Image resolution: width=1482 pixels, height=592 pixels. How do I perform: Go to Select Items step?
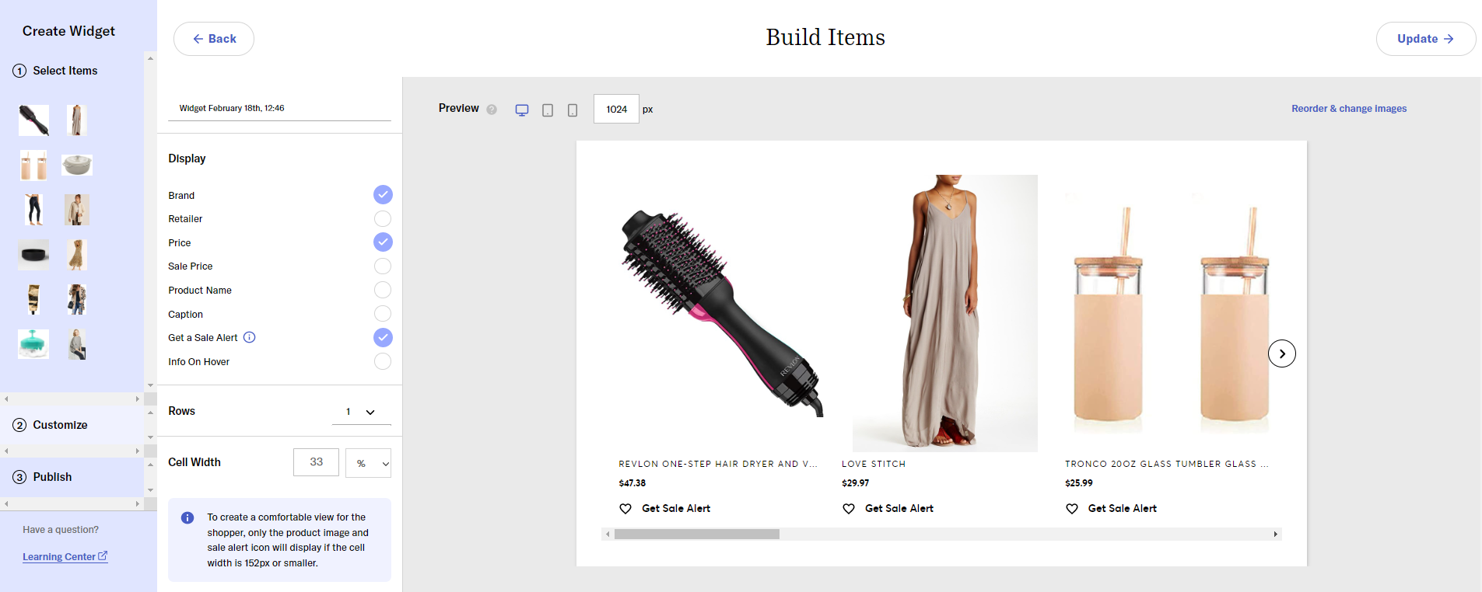pos(65,71)
